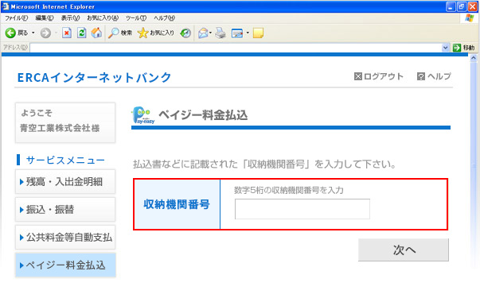Viewport: 480px width, 302px height.
Task: Click the address bar text field
Action: [x=236, y=48]
